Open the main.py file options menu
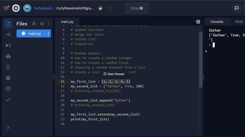The height and width of the screenshot is (137, 245). 49,33
